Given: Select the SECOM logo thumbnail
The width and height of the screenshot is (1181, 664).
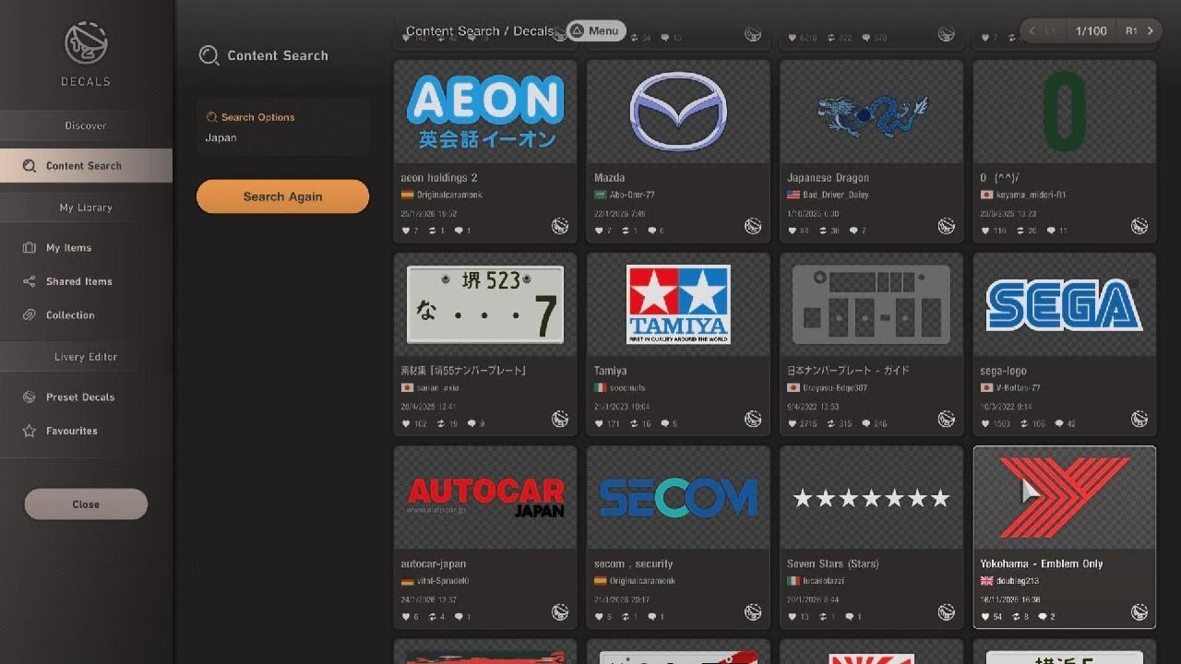Looking at the screenshot, I should pos(678,498).
